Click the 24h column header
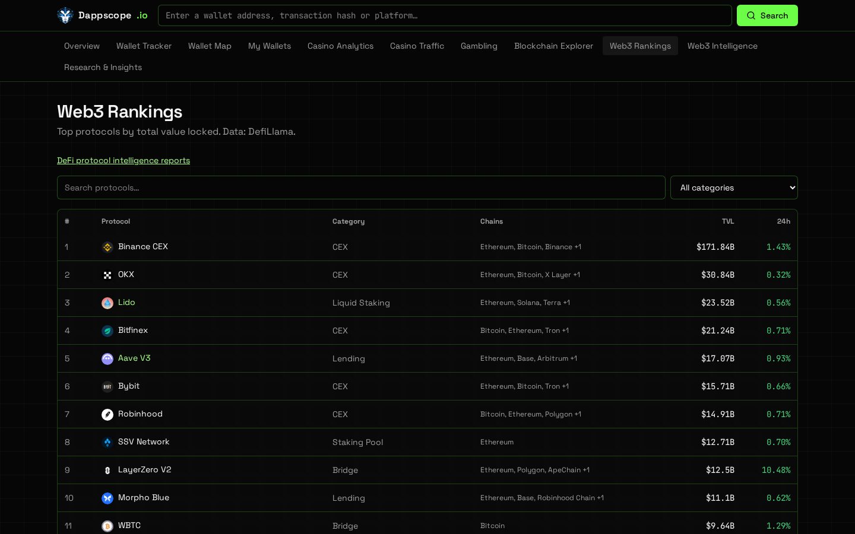 [784, 221]
